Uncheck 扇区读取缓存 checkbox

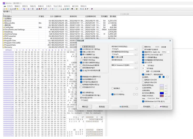(x=81, y=92)
